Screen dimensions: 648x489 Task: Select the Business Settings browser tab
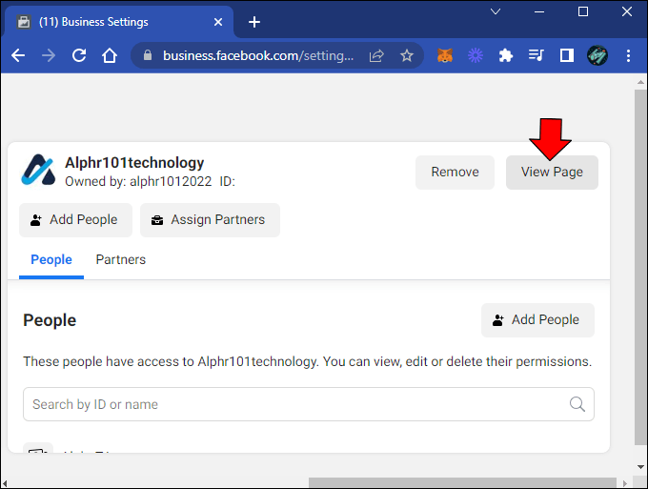[x=118, y=22]
